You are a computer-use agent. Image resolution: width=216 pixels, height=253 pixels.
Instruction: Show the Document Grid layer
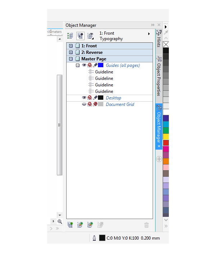pos(84,104)
